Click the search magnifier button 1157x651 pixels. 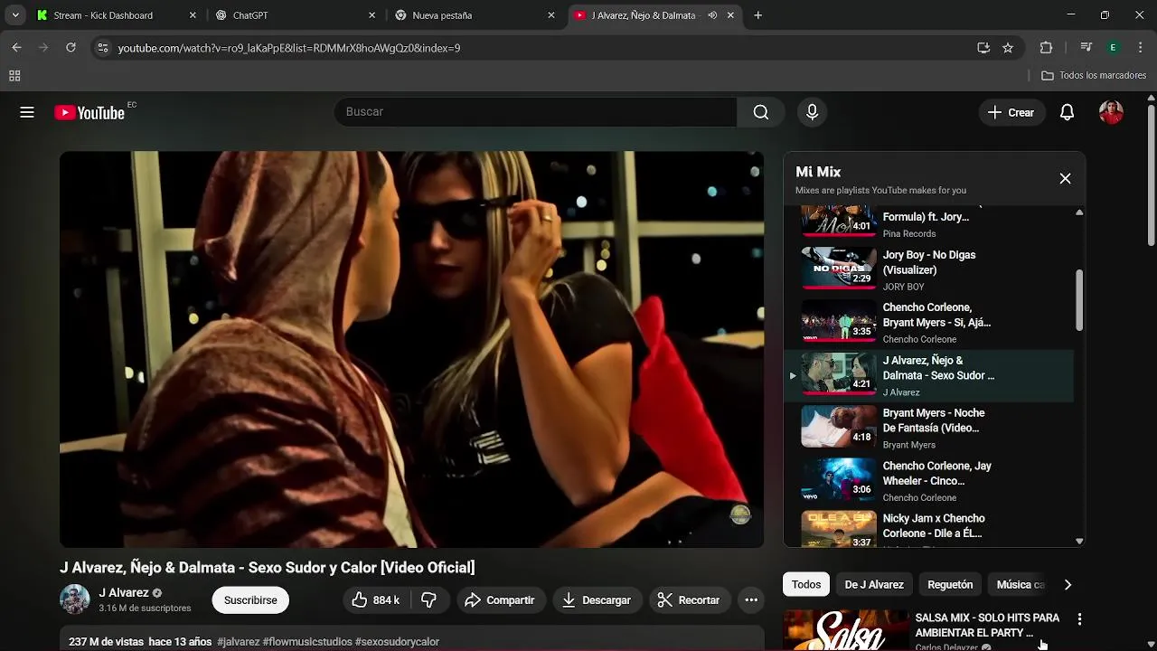(761, 112)
